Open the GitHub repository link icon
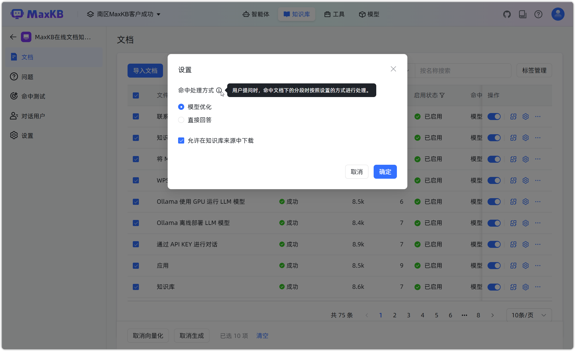The image size is (575, 351). (507, 14)
